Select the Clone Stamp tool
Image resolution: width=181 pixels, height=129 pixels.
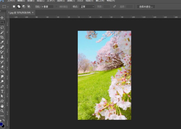click(x=2, y=57)
